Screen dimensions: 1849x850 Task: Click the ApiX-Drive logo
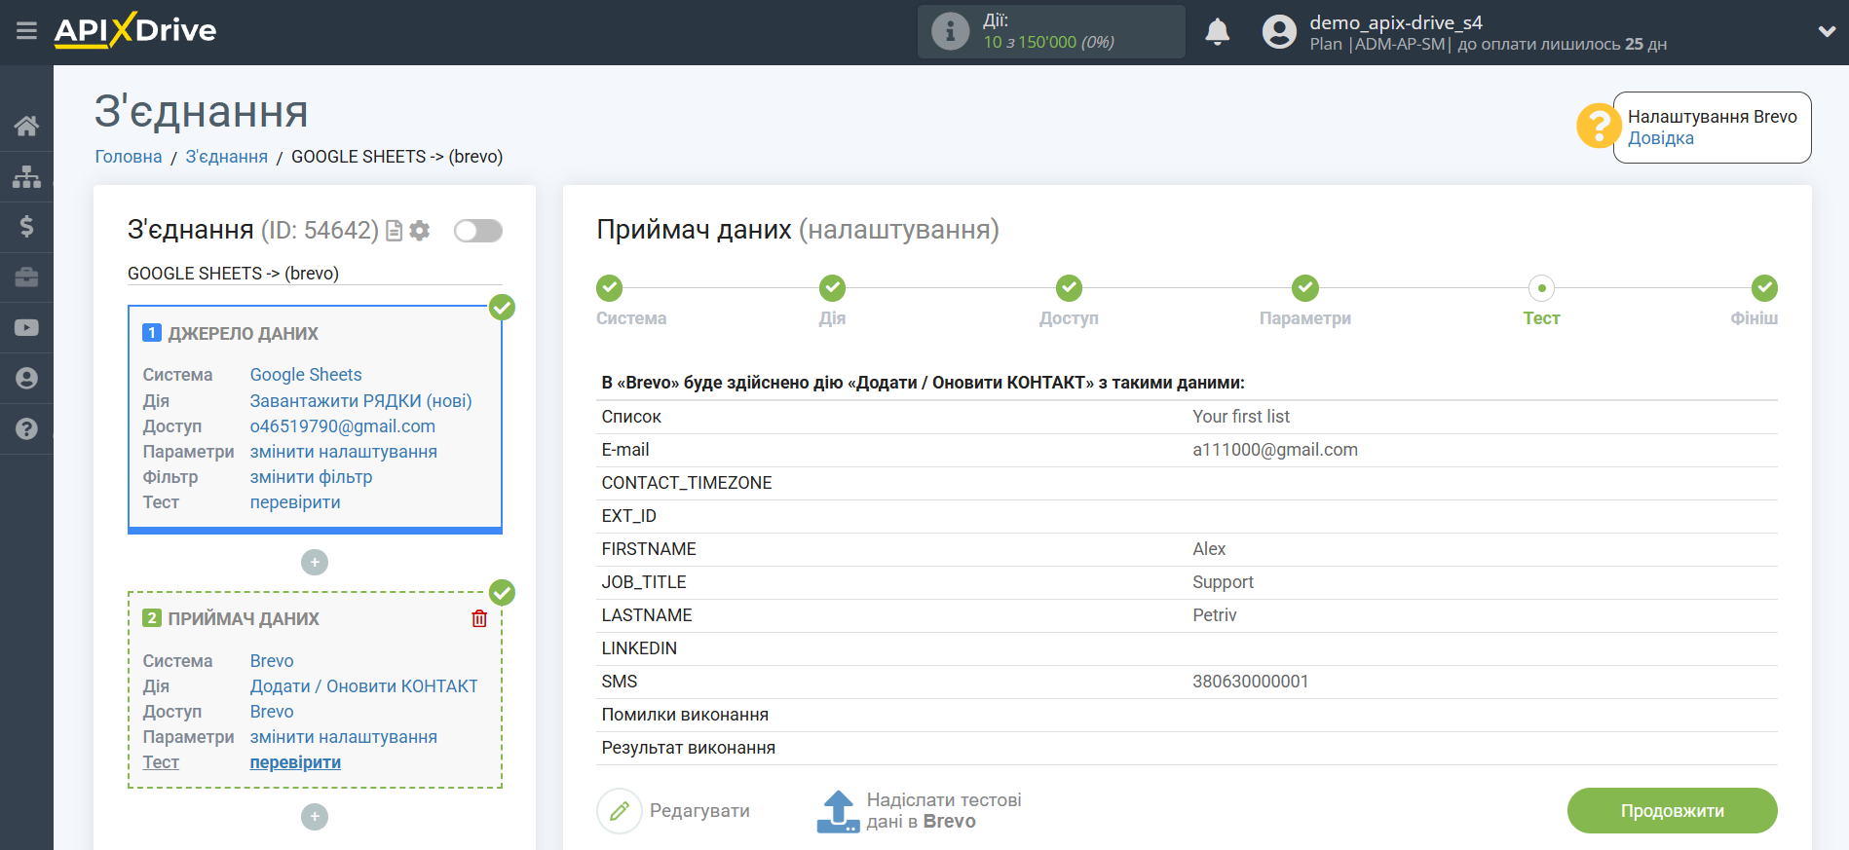click(135, 30)
